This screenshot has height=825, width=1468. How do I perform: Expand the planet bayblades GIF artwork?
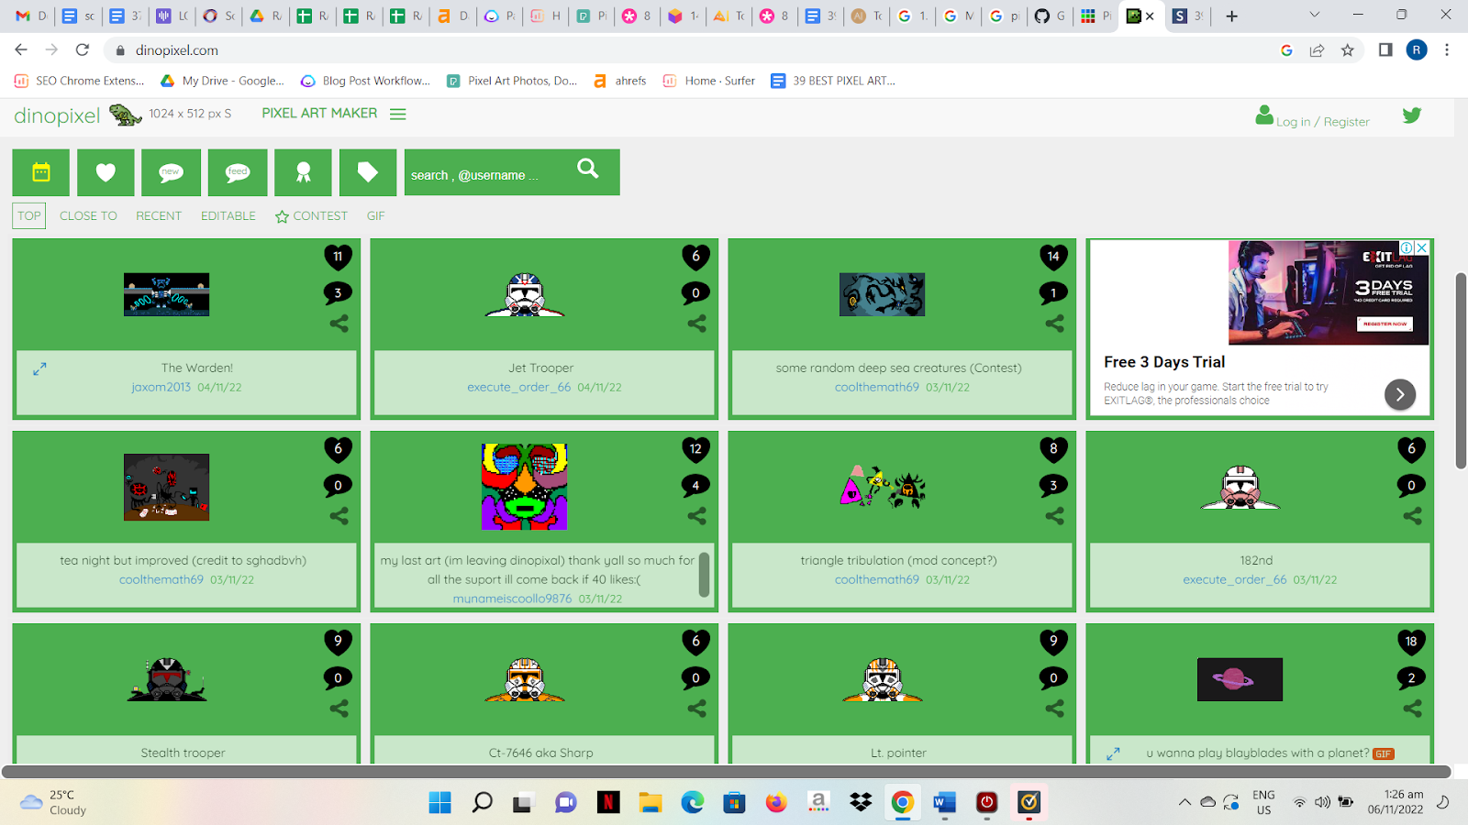pos(1113,753)
